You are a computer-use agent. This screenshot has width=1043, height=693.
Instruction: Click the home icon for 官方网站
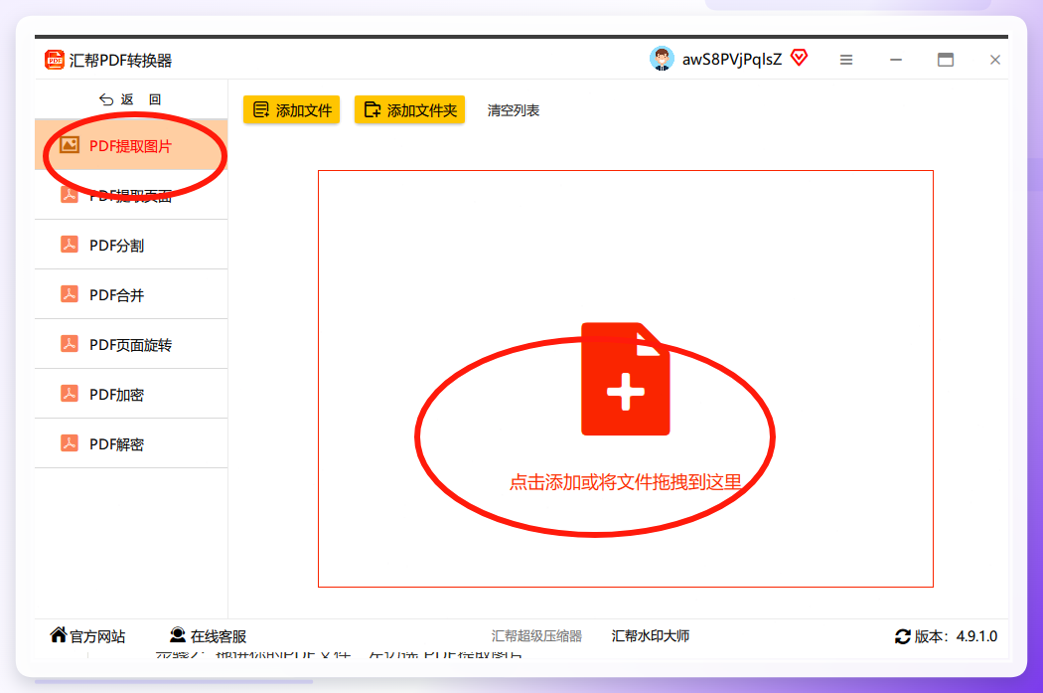(59, 635)
